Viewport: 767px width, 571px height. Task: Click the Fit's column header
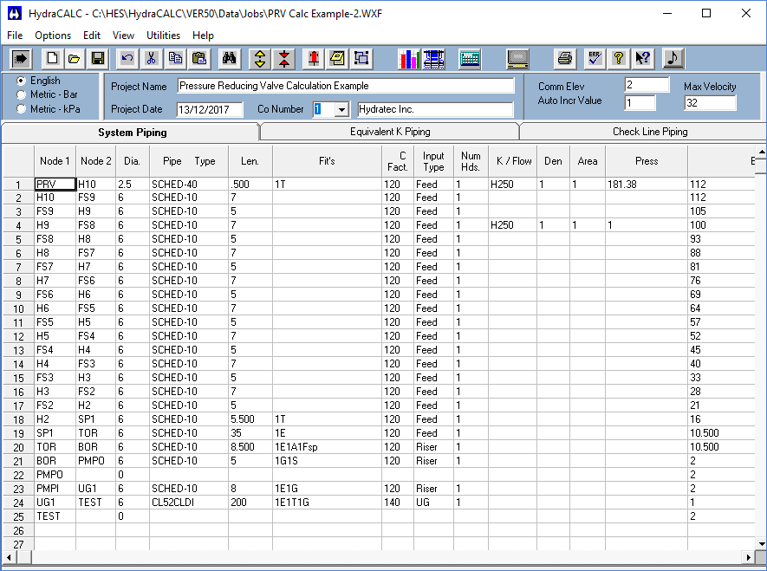coord(327,161)
